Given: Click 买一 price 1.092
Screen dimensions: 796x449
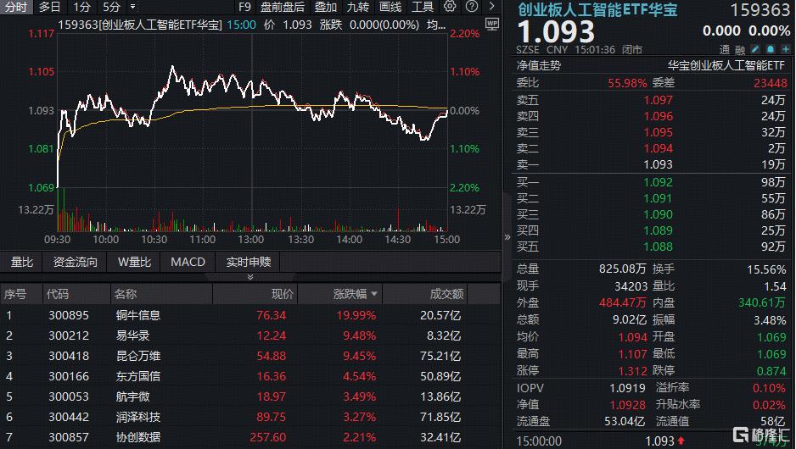Looking at the screenshot, I should click(658, 182).
